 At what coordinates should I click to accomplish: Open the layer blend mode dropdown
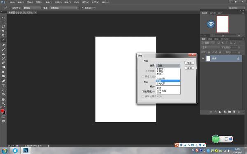(x=211, y=48)
